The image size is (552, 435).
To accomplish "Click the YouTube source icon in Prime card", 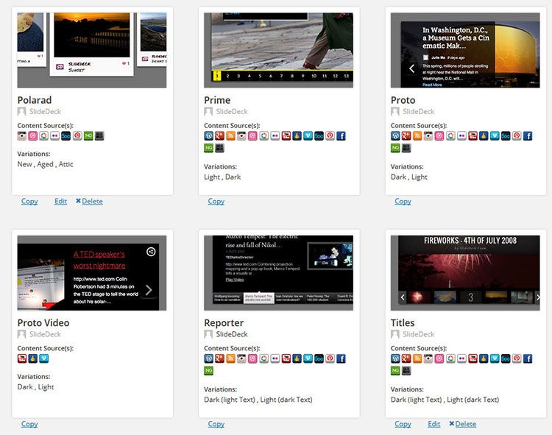I will click(286, 136).
